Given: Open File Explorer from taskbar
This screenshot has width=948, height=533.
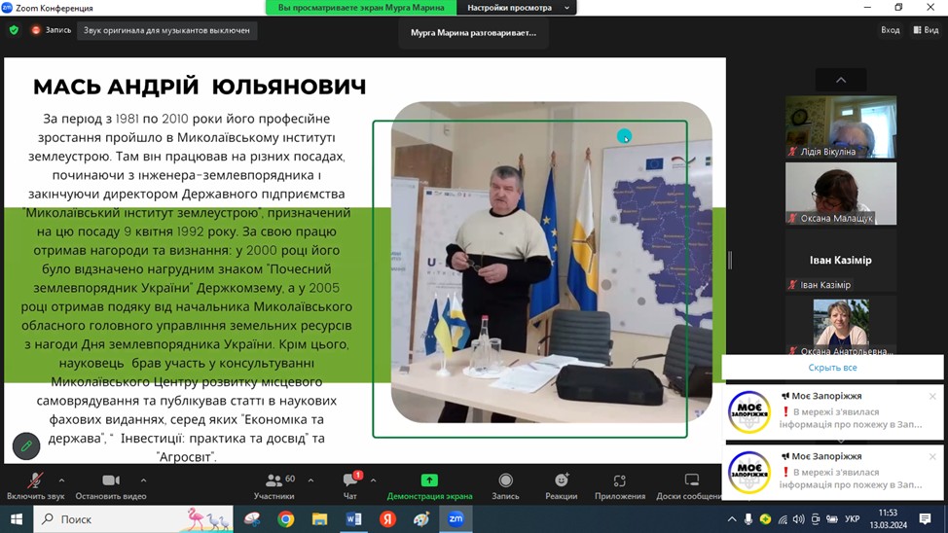Looking at the screenshot, I should click(320, 519).
